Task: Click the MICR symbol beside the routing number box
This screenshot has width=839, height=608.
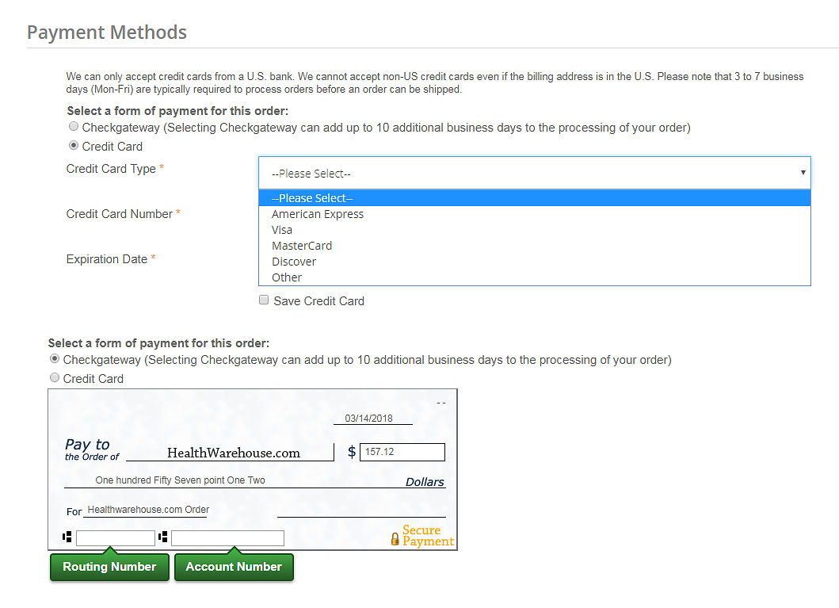Action: [x=67, y=537]
